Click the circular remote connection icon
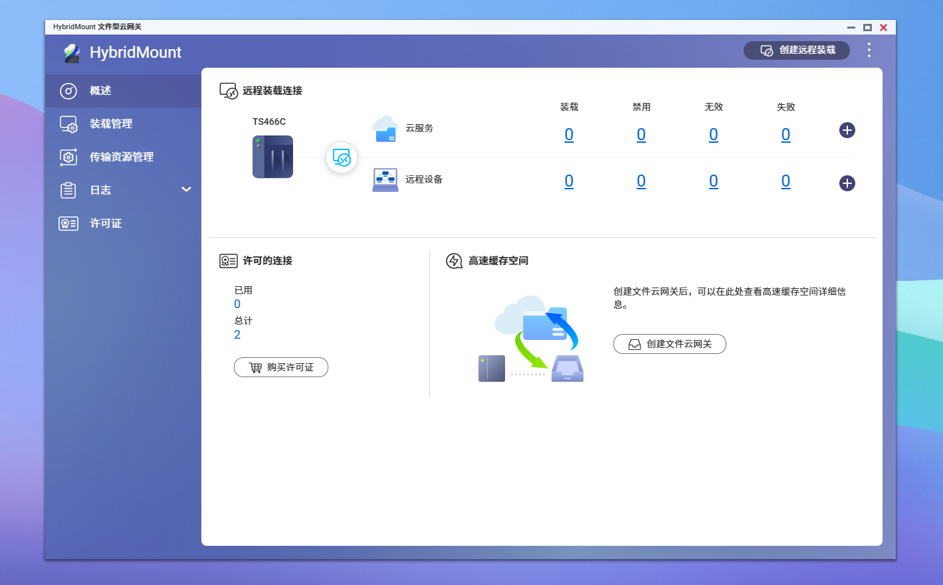 tap(342, 158)
